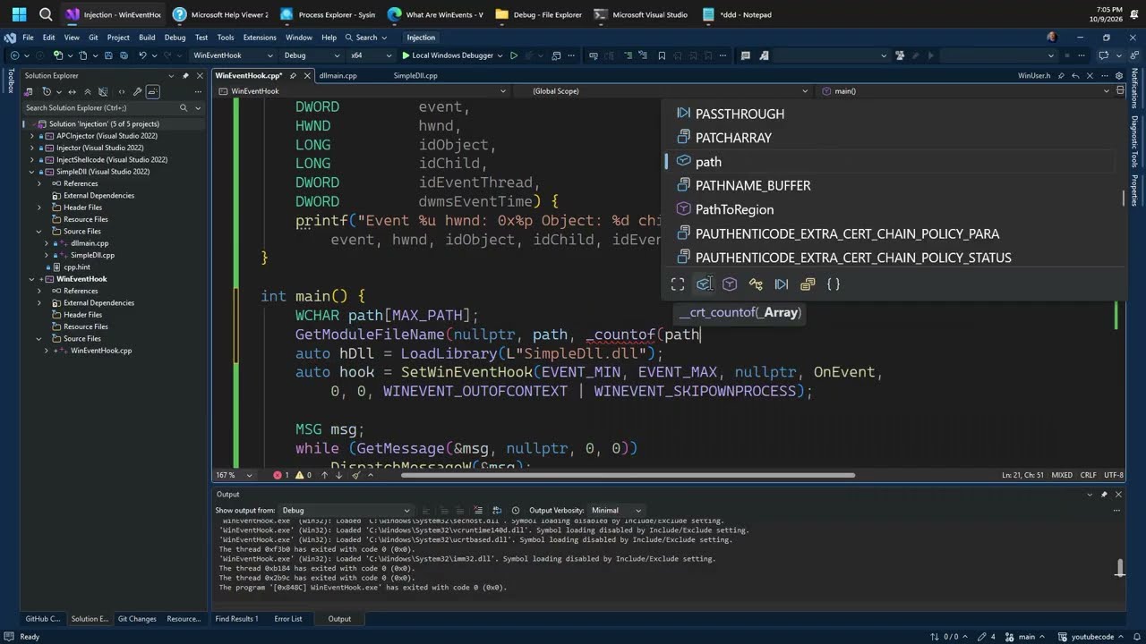Open Show output from Debug dropdown
This screenshot has width=1146, height=644.
tap(346, 510)
